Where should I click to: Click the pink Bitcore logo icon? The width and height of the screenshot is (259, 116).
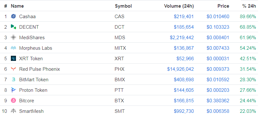pyautogui.click(x=13, y=100)
